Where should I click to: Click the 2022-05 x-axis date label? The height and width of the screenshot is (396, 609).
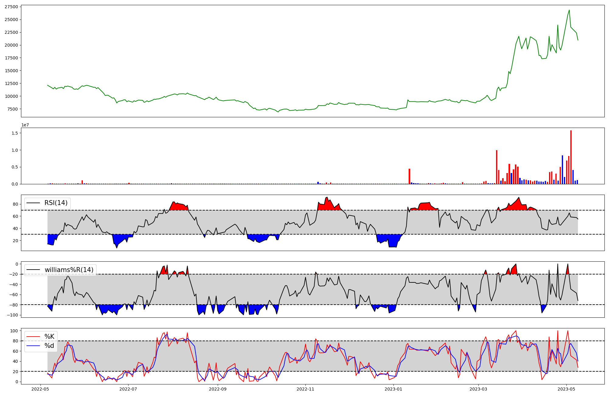40,389
